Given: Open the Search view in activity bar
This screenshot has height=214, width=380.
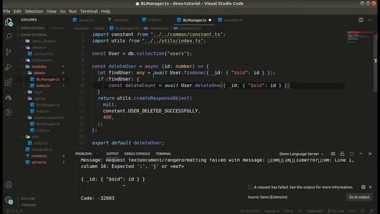Looking at the screenshot, I should 8,37.
